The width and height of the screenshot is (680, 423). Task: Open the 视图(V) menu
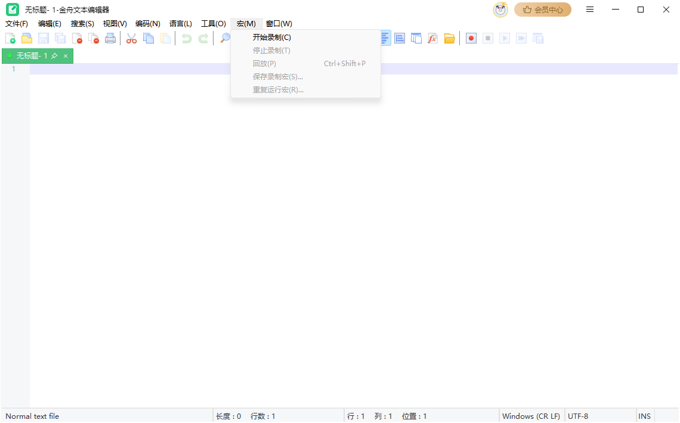115,24
